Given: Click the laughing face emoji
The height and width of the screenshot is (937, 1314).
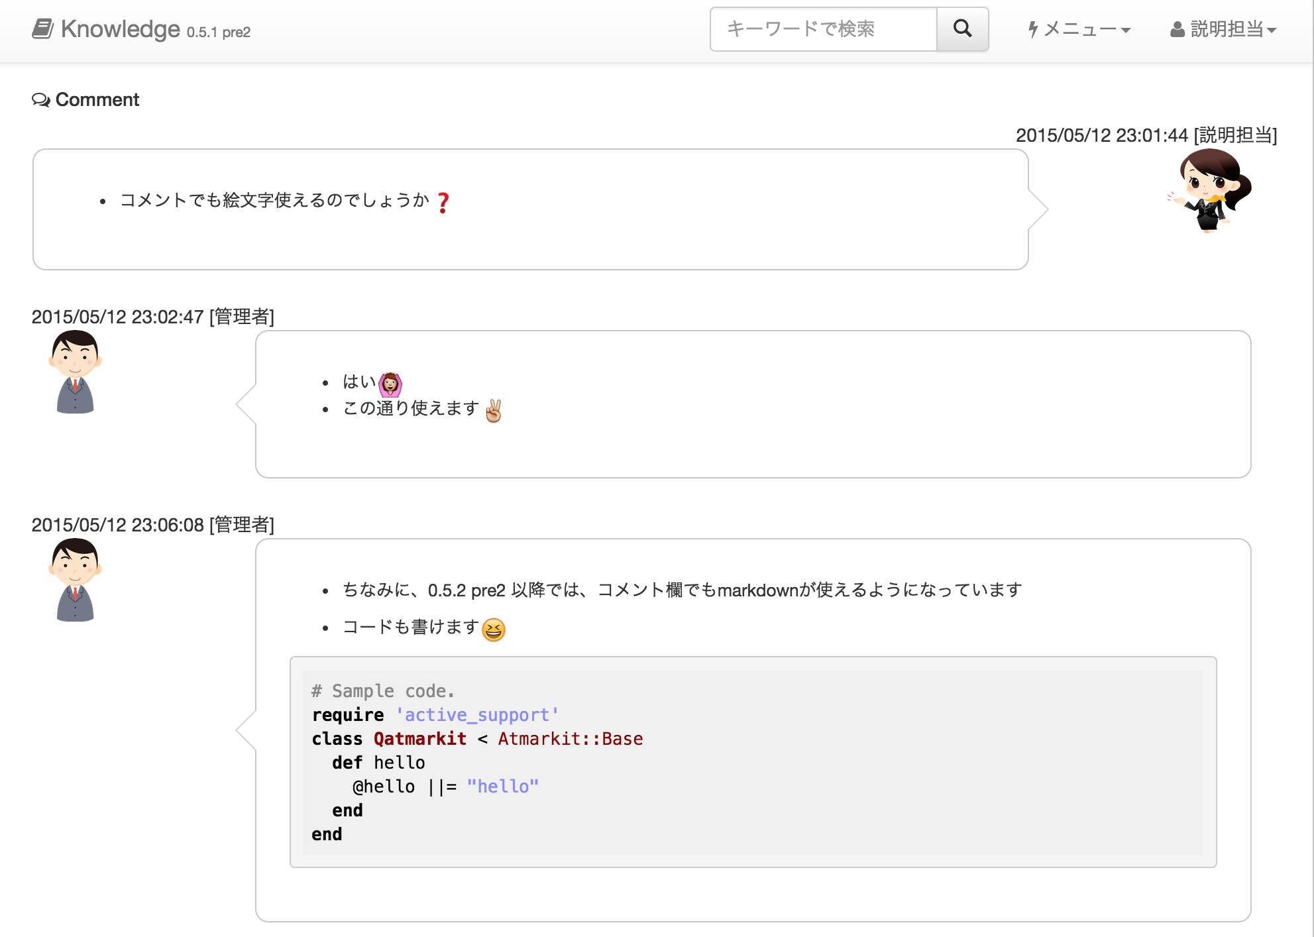Looking at the screenshot, I should coord(494,629).
